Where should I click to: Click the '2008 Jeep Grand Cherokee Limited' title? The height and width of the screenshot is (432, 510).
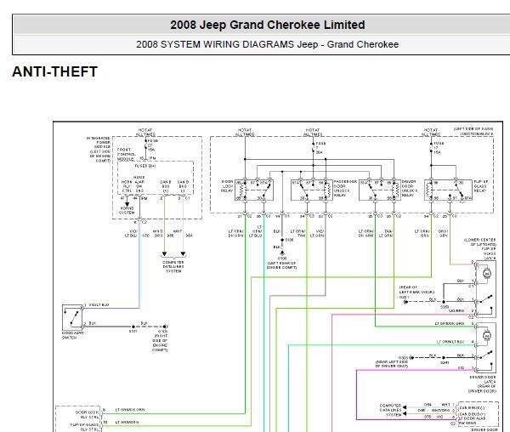click(268, 25)
